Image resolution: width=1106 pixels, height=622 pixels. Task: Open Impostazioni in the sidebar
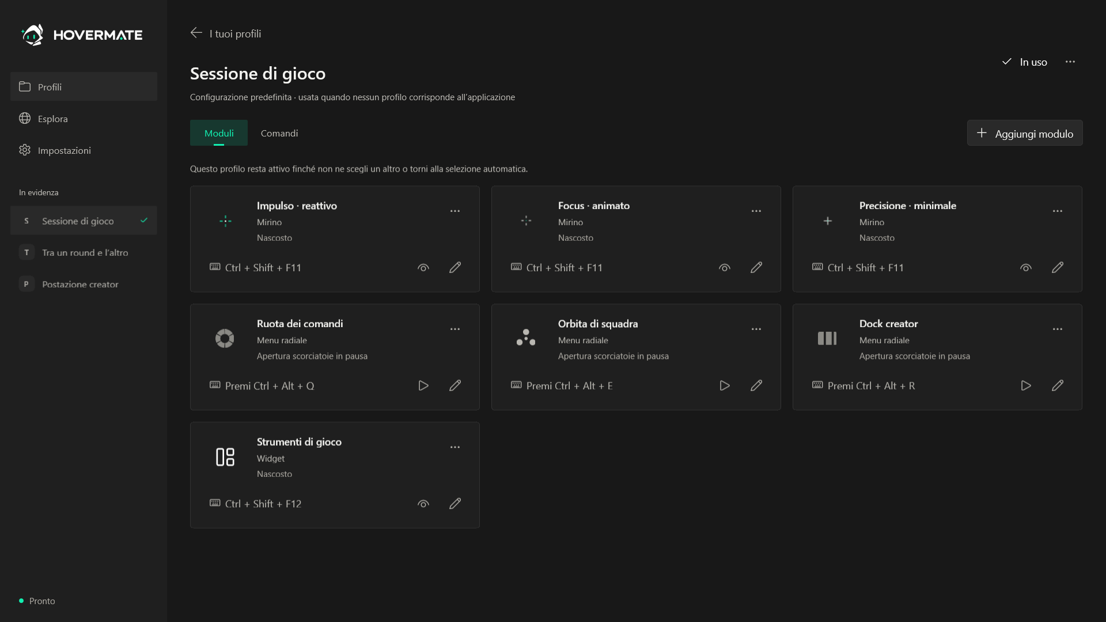pos(84,150)
